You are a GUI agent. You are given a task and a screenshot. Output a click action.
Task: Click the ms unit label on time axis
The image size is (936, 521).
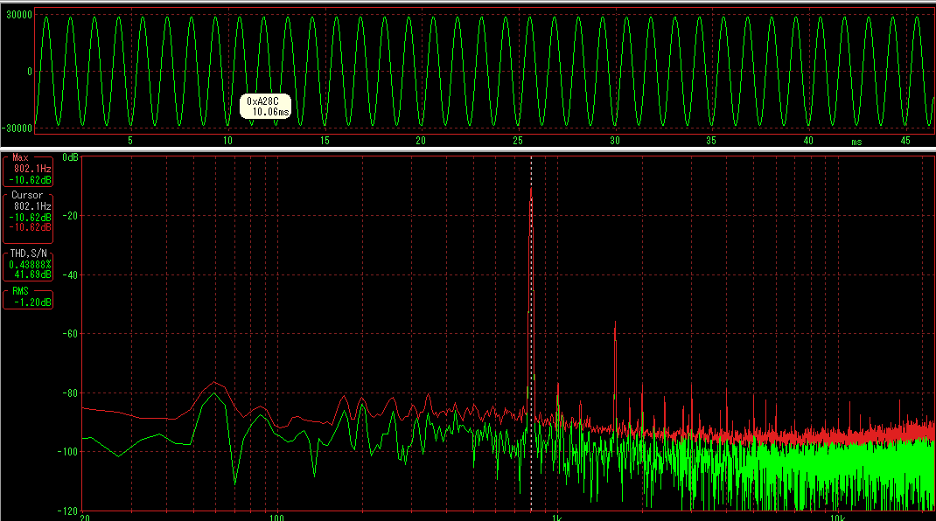[856, 142]
